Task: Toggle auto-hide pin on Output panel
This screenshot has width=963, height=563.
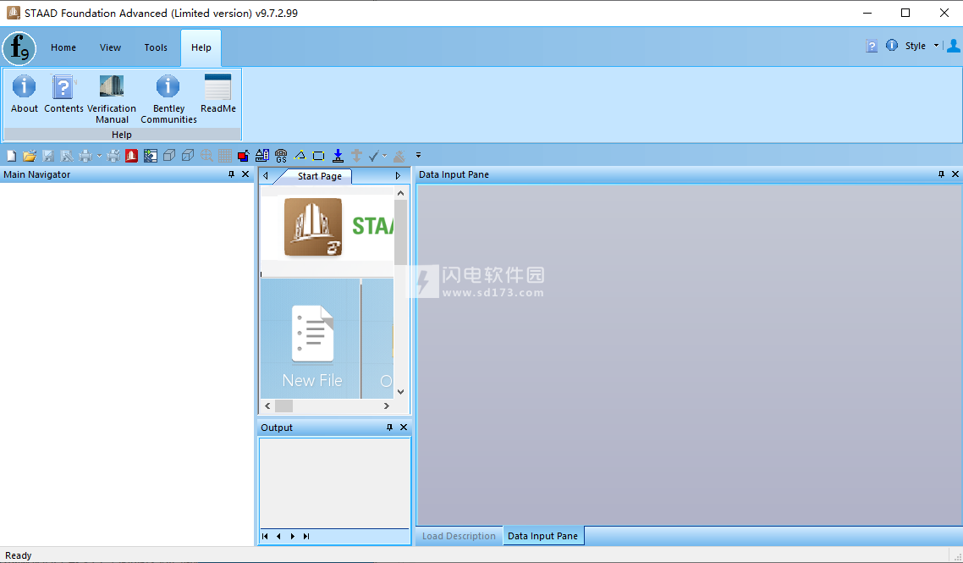Action: 389,428
